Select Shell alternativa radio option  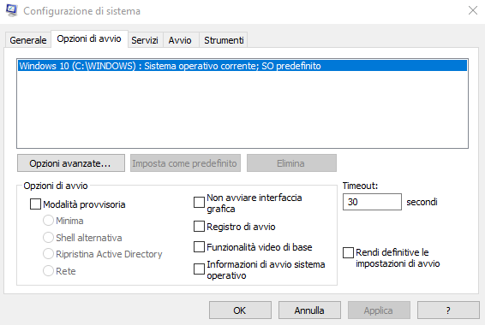pos(48,238)
